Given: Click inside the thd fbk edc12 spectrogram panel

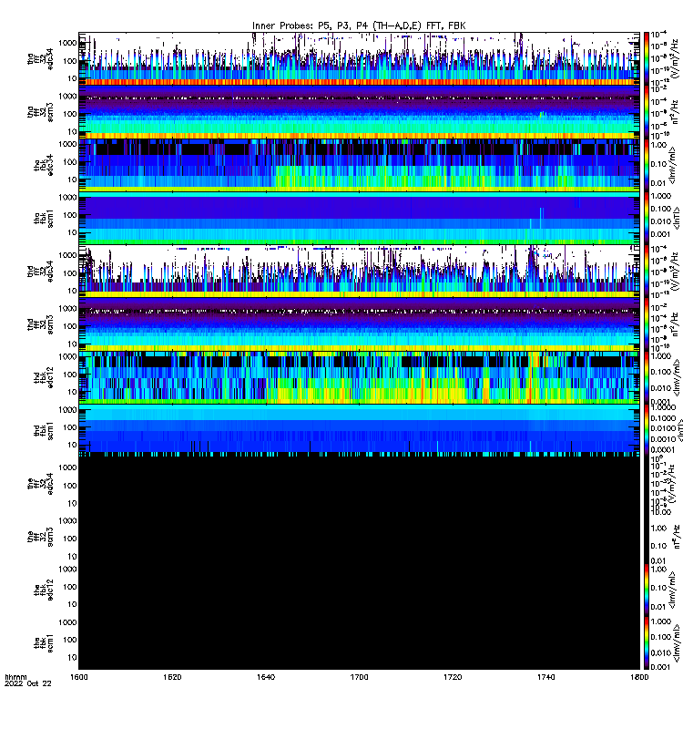Looking at the screenshot, I should pos(359,377).
